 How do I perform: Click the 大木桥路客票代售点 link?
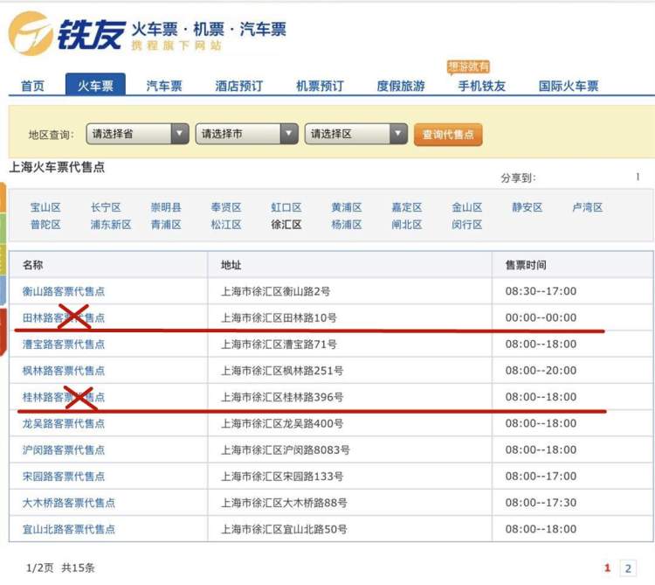pyautogui.click(x=69, y=503)
